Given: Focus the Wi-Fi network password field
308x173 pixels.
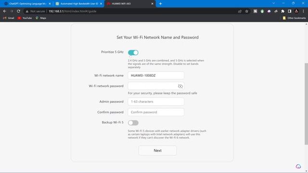Looking at the screenshot, I should [156, 86].
